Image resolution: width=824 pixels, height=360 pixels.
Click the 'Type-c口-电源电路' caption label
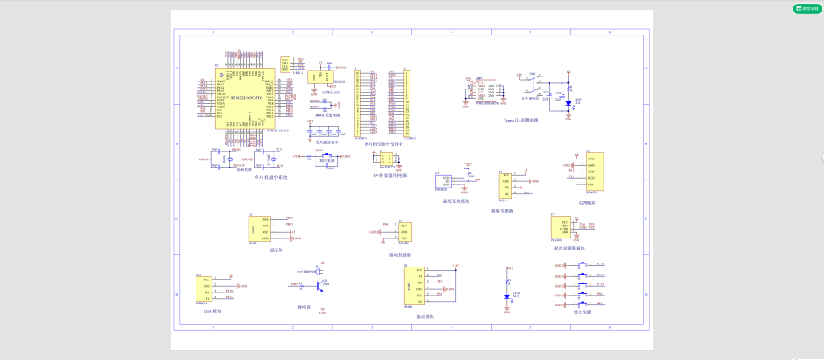(520, 119)
